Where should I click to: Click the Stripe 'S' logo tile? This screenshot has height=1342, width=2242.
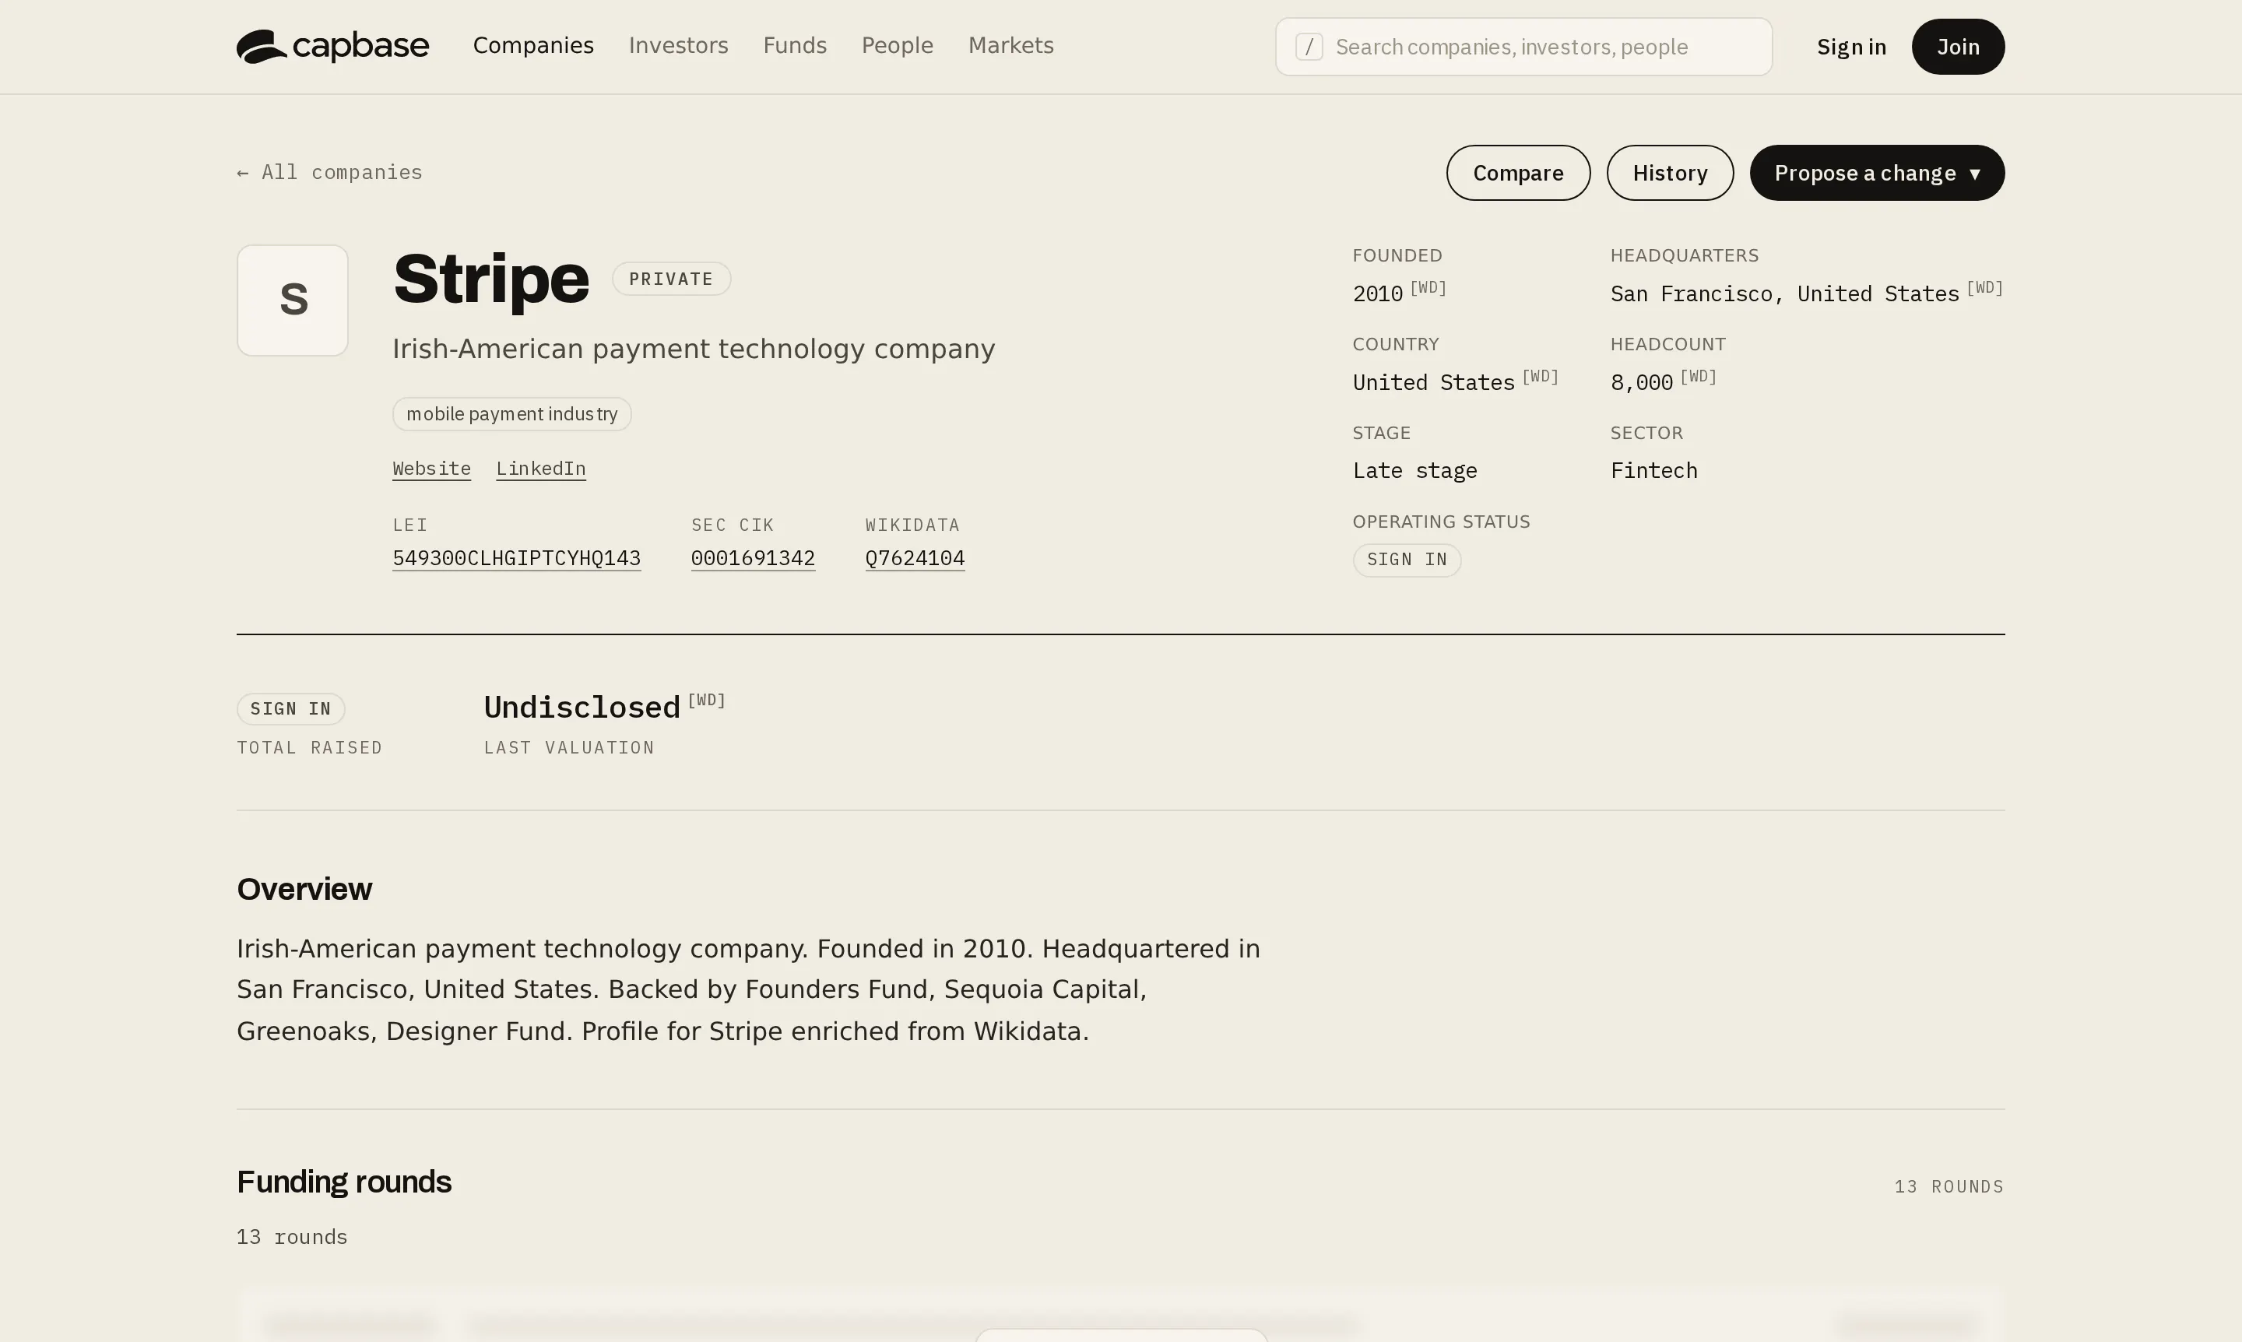coord(292,300)
